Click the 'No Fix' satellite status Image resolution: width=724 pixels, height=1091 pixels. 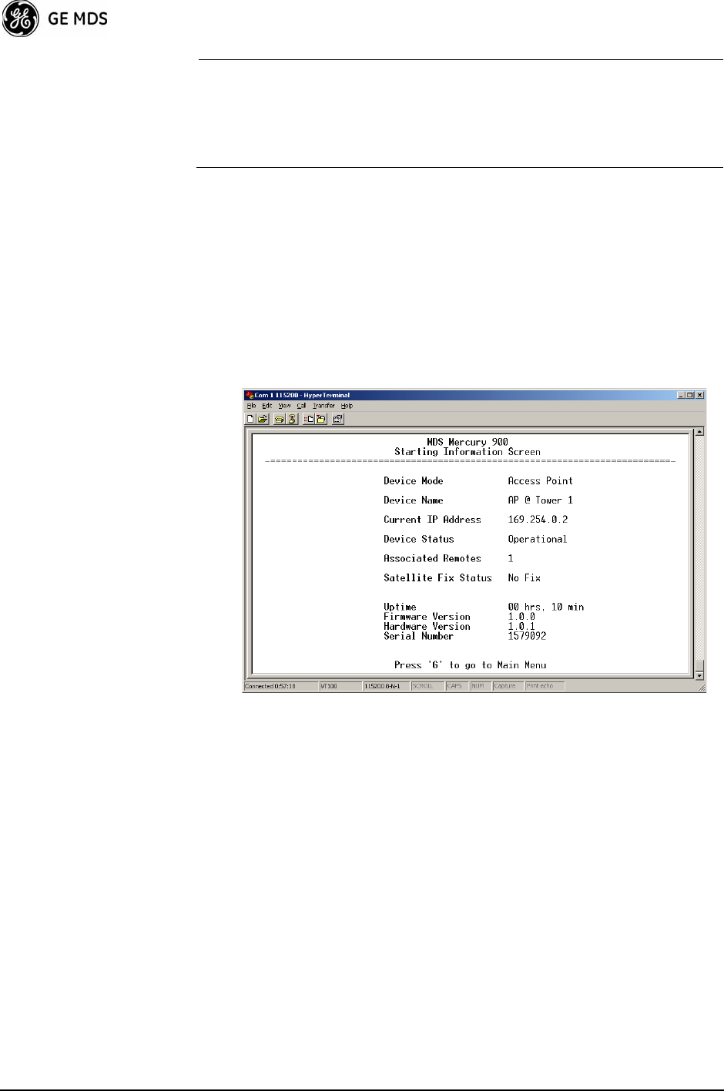(x=524, y=578)
